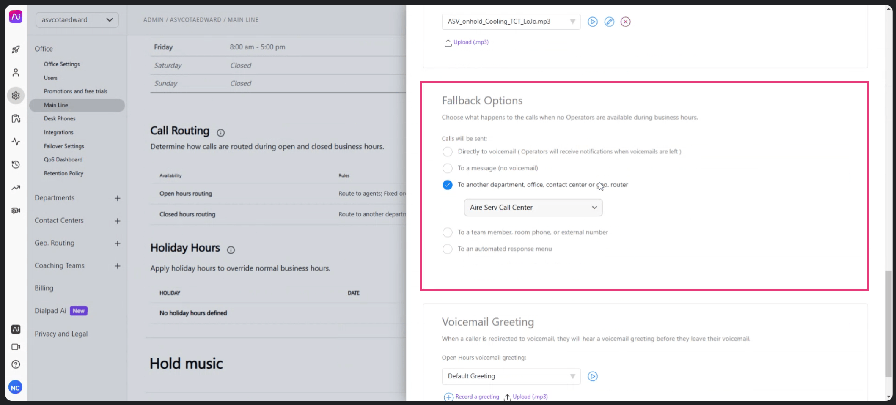The image size is (896, 405).
Task: Edit the ASV_onhold_Cooling mp3 file
Action: pos(609,22)
